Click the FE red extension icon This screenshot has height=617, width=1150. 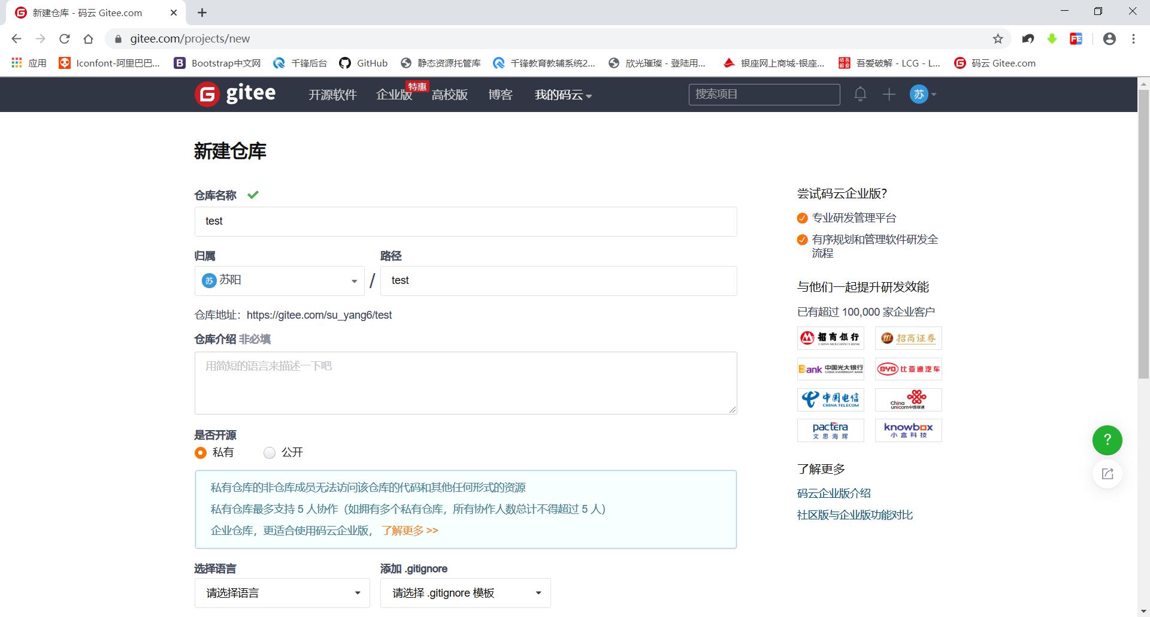pyautogui.click(x=1076, y=39)
